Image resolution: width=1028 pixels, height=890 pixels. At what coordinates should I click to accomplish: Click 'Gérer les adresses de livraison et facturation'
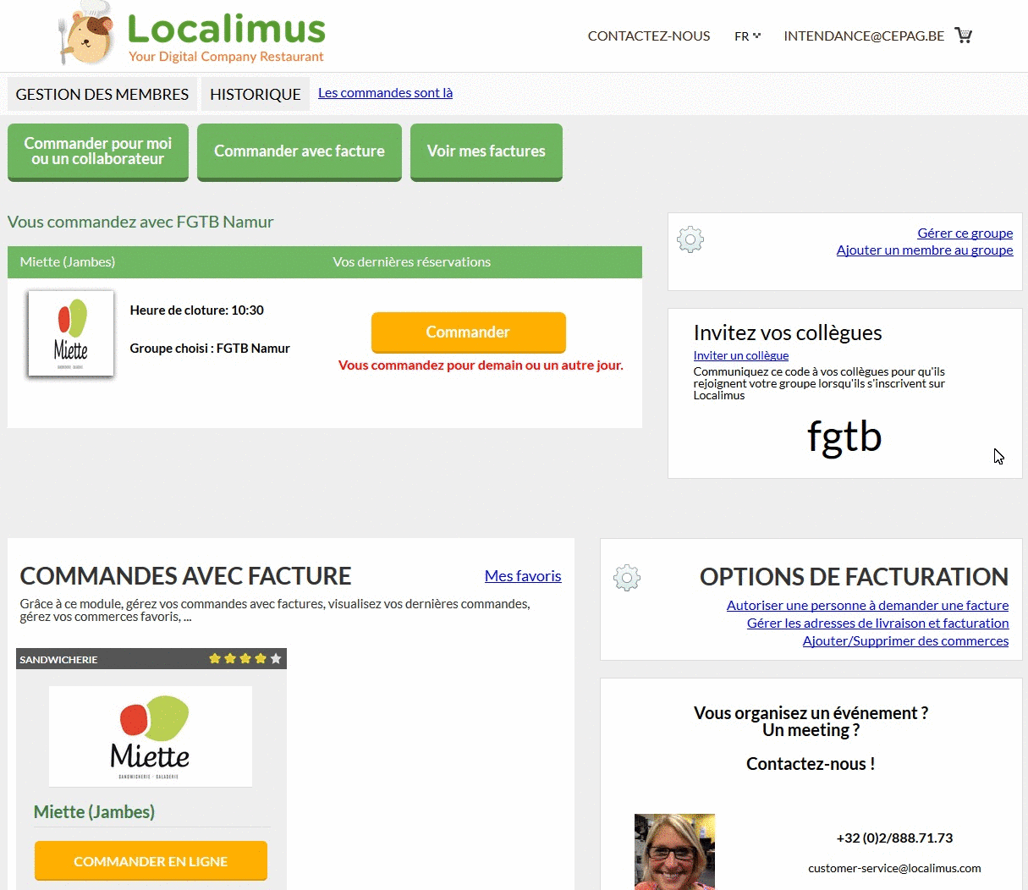pyautogui.click(x=877, y=624)
